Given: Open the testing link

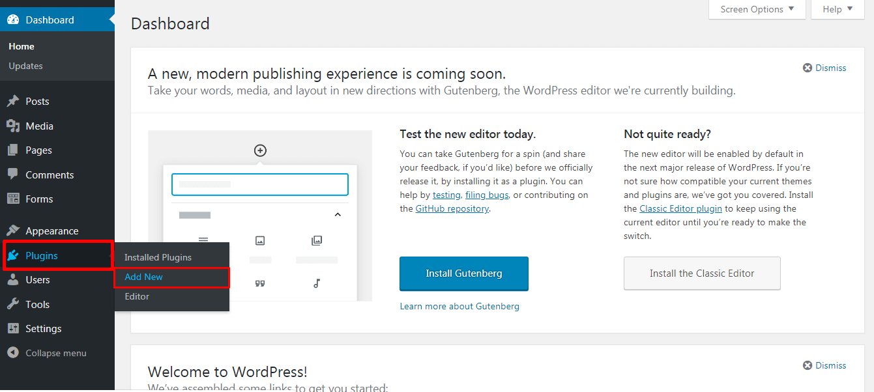Looking at the screenshot, I should click(x=446, y=195).
